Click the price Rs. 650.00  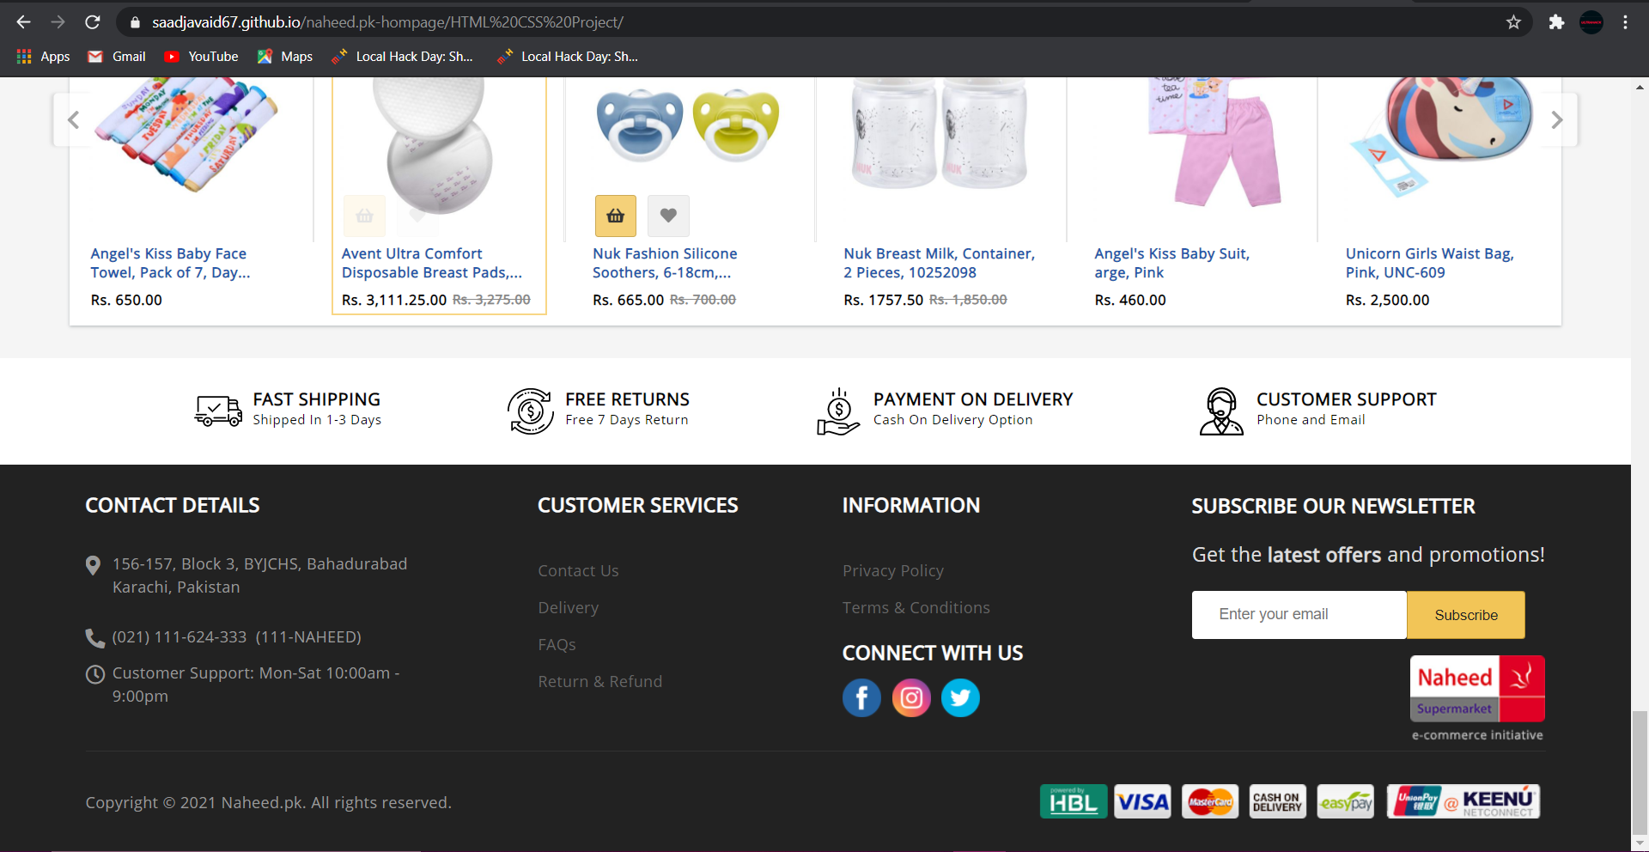click(x=126, y=300)
